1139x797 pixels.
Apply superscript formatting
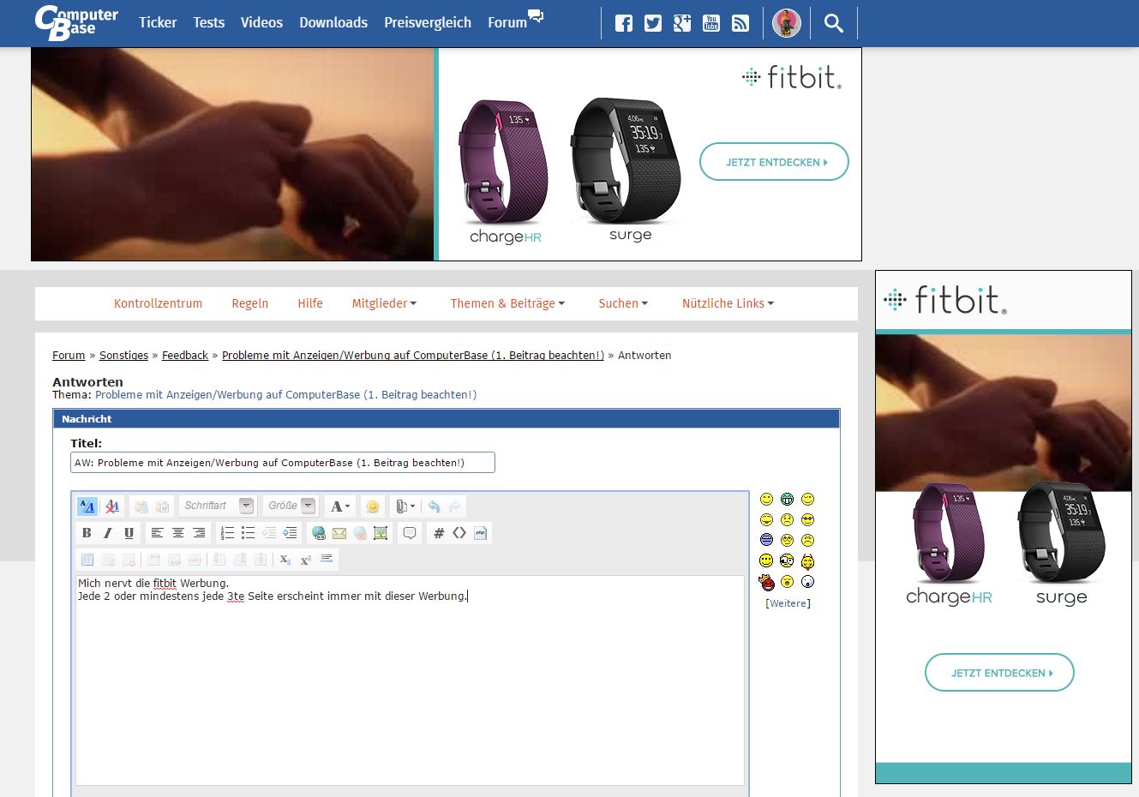click(x=306, y=560)
